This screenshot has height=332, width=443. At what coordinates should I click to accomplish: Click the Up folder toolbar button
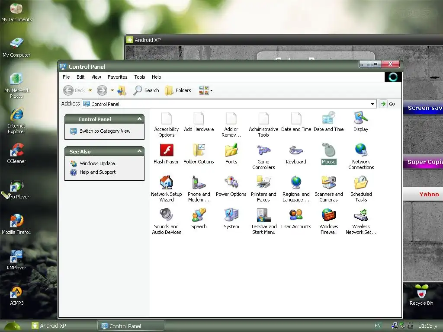pyautogui.click(x=122, y=90)
